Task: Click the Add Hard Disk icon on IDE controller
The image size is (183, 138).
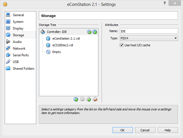Action: (95, 32)
